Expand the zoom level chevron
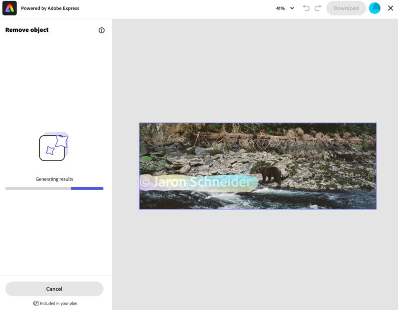 pos(292,8)
